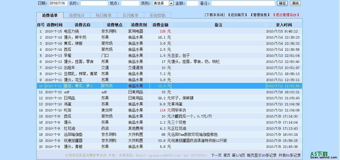The image size is (340, 160).
Task: Click the red 228 amount
Action: pos(163,31)
